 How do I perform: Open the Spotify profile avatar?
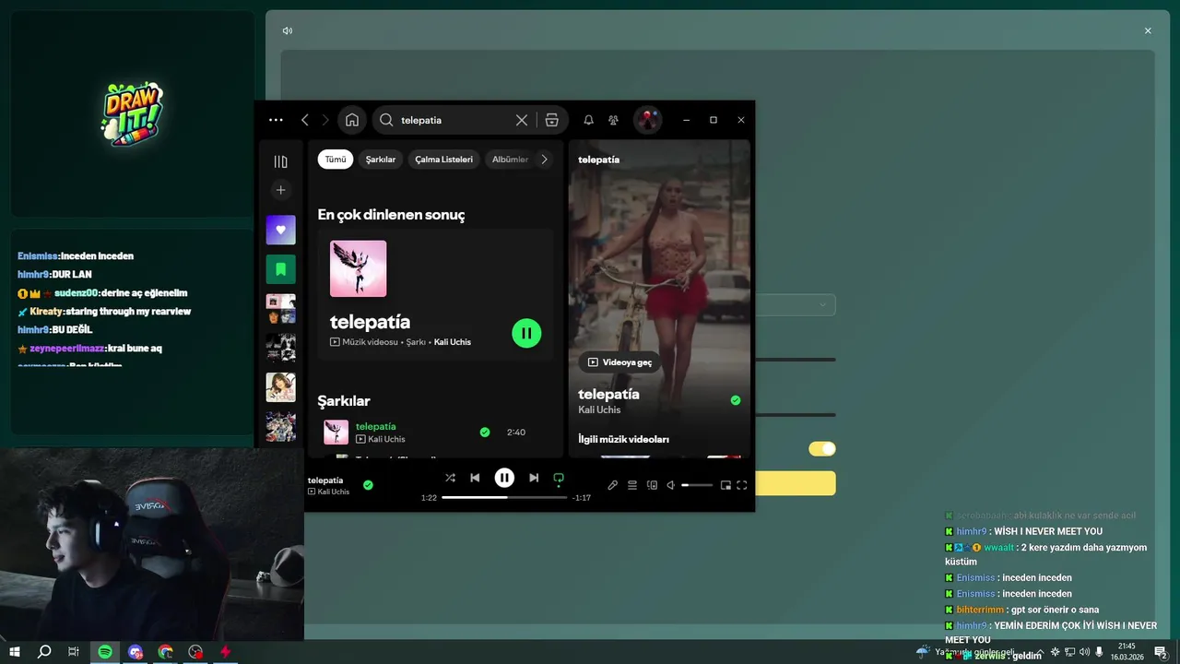[x=648, y=120]
